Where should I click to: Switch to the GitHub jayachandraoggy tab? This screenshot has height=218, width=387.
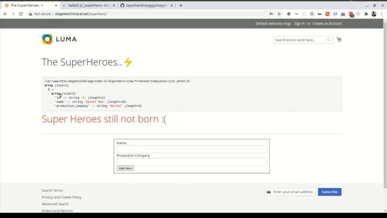pyautogui.click(x=146, y=5)
